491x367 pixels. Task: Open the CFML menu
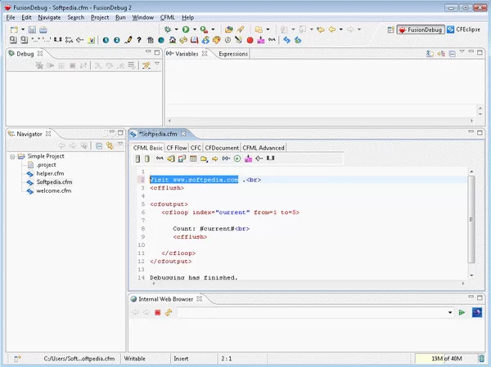(x=168, y=17)
